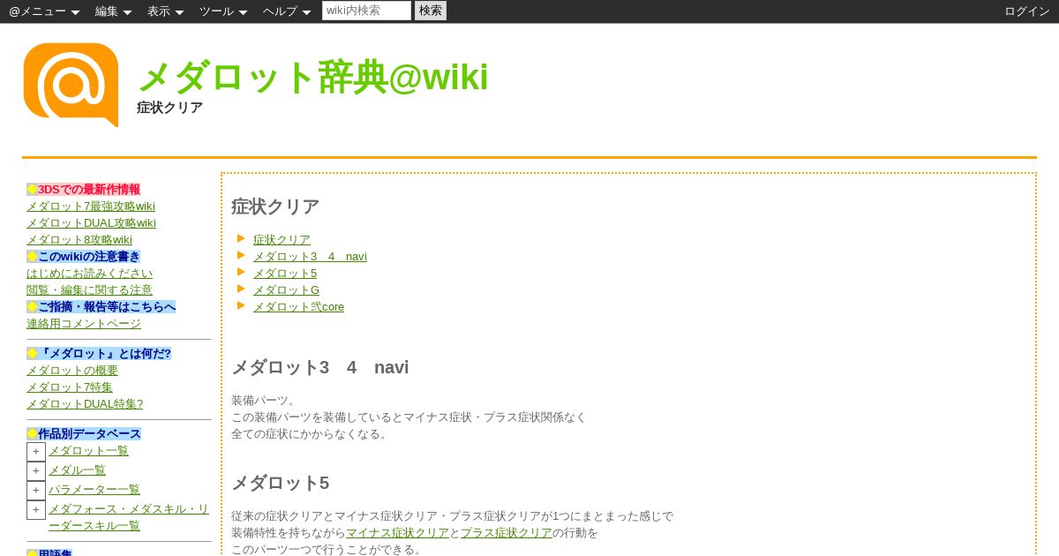The image size is (1059, 556).
Task: Open メダロット8攻略wiki link
Action: tap(79, 240)
